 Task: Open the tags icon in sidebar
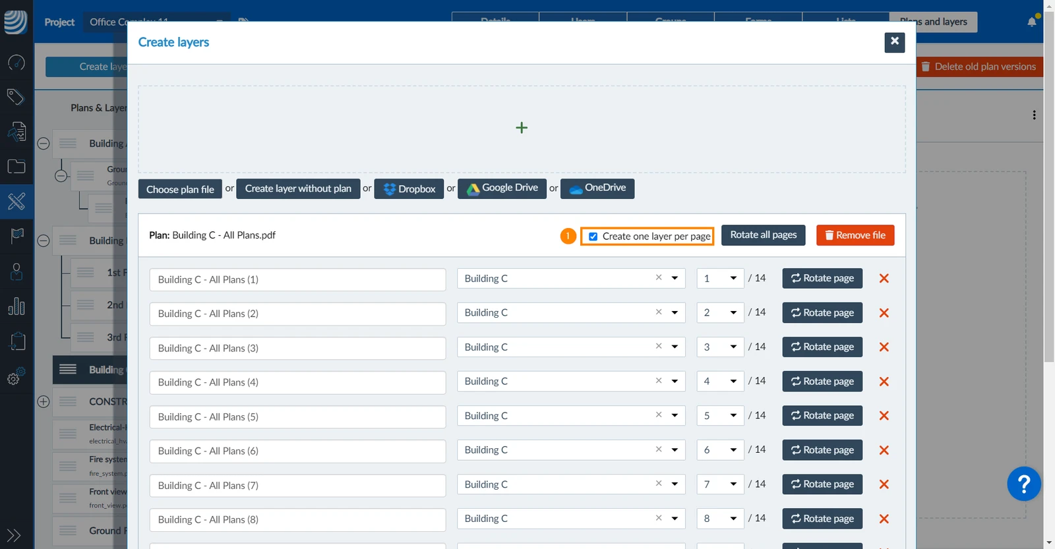[16, 97]
